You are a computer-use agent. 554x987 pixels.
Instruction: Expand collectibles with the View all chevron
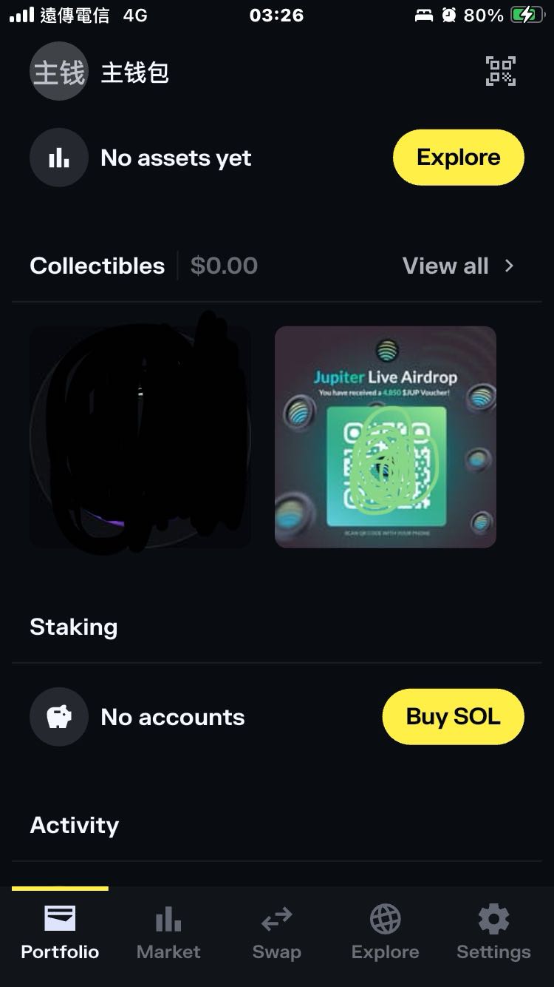click(x=509, y=266)
